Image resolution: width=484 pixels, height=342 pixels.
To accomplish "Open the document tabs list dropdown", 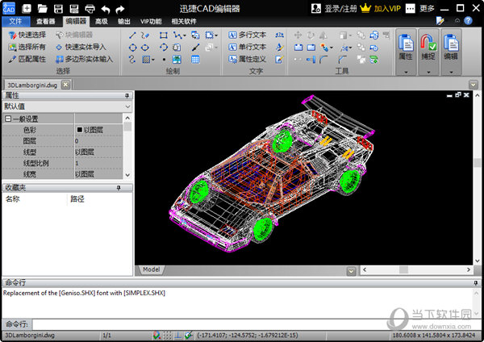I will click(x=473, y=84).
